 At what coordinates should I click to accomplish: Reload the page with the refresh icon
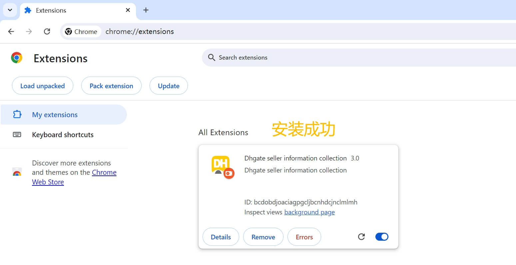click(x=47, y=32)
